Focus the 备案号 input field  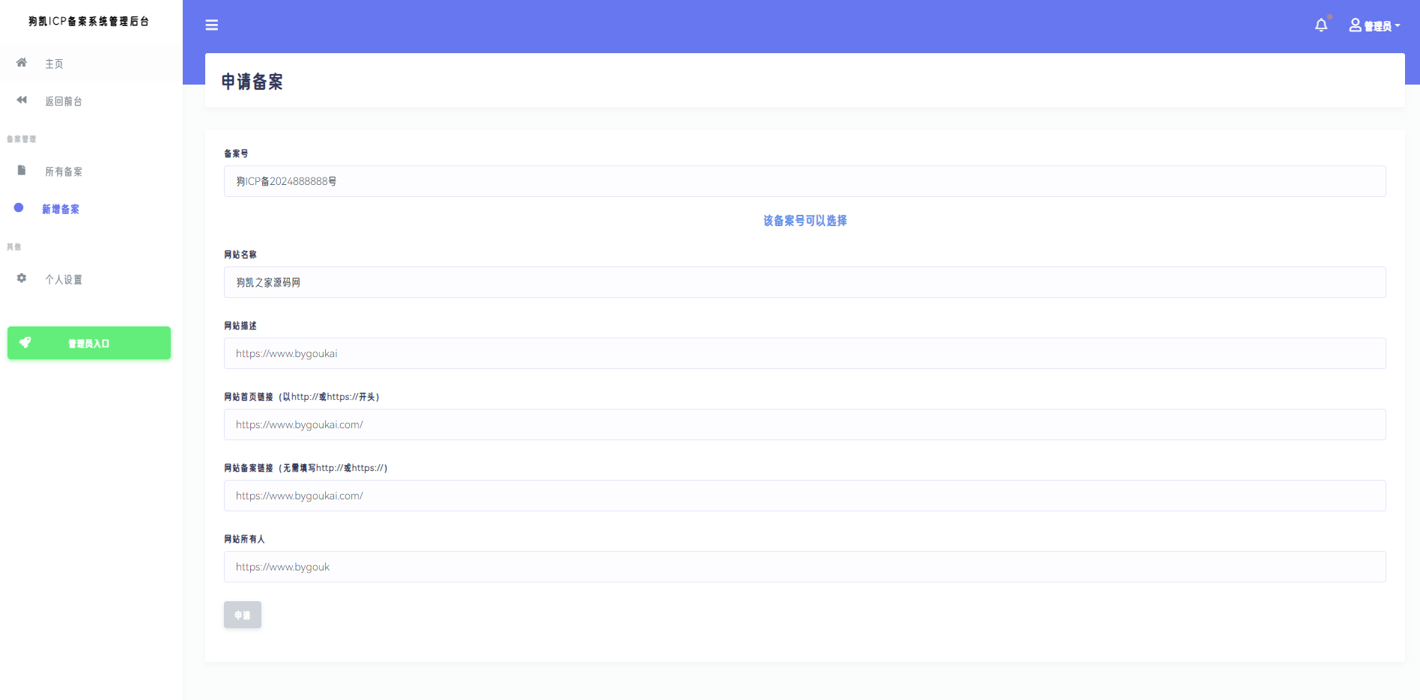pyautogui.click(x=804, y=181)
